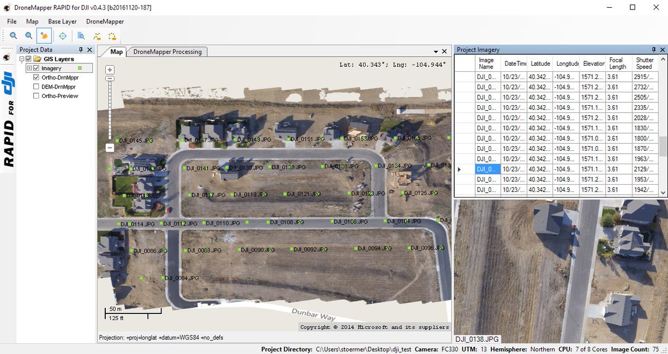Click the Map panel dropdown arrow
668x354 pixels.
[436, 50]
